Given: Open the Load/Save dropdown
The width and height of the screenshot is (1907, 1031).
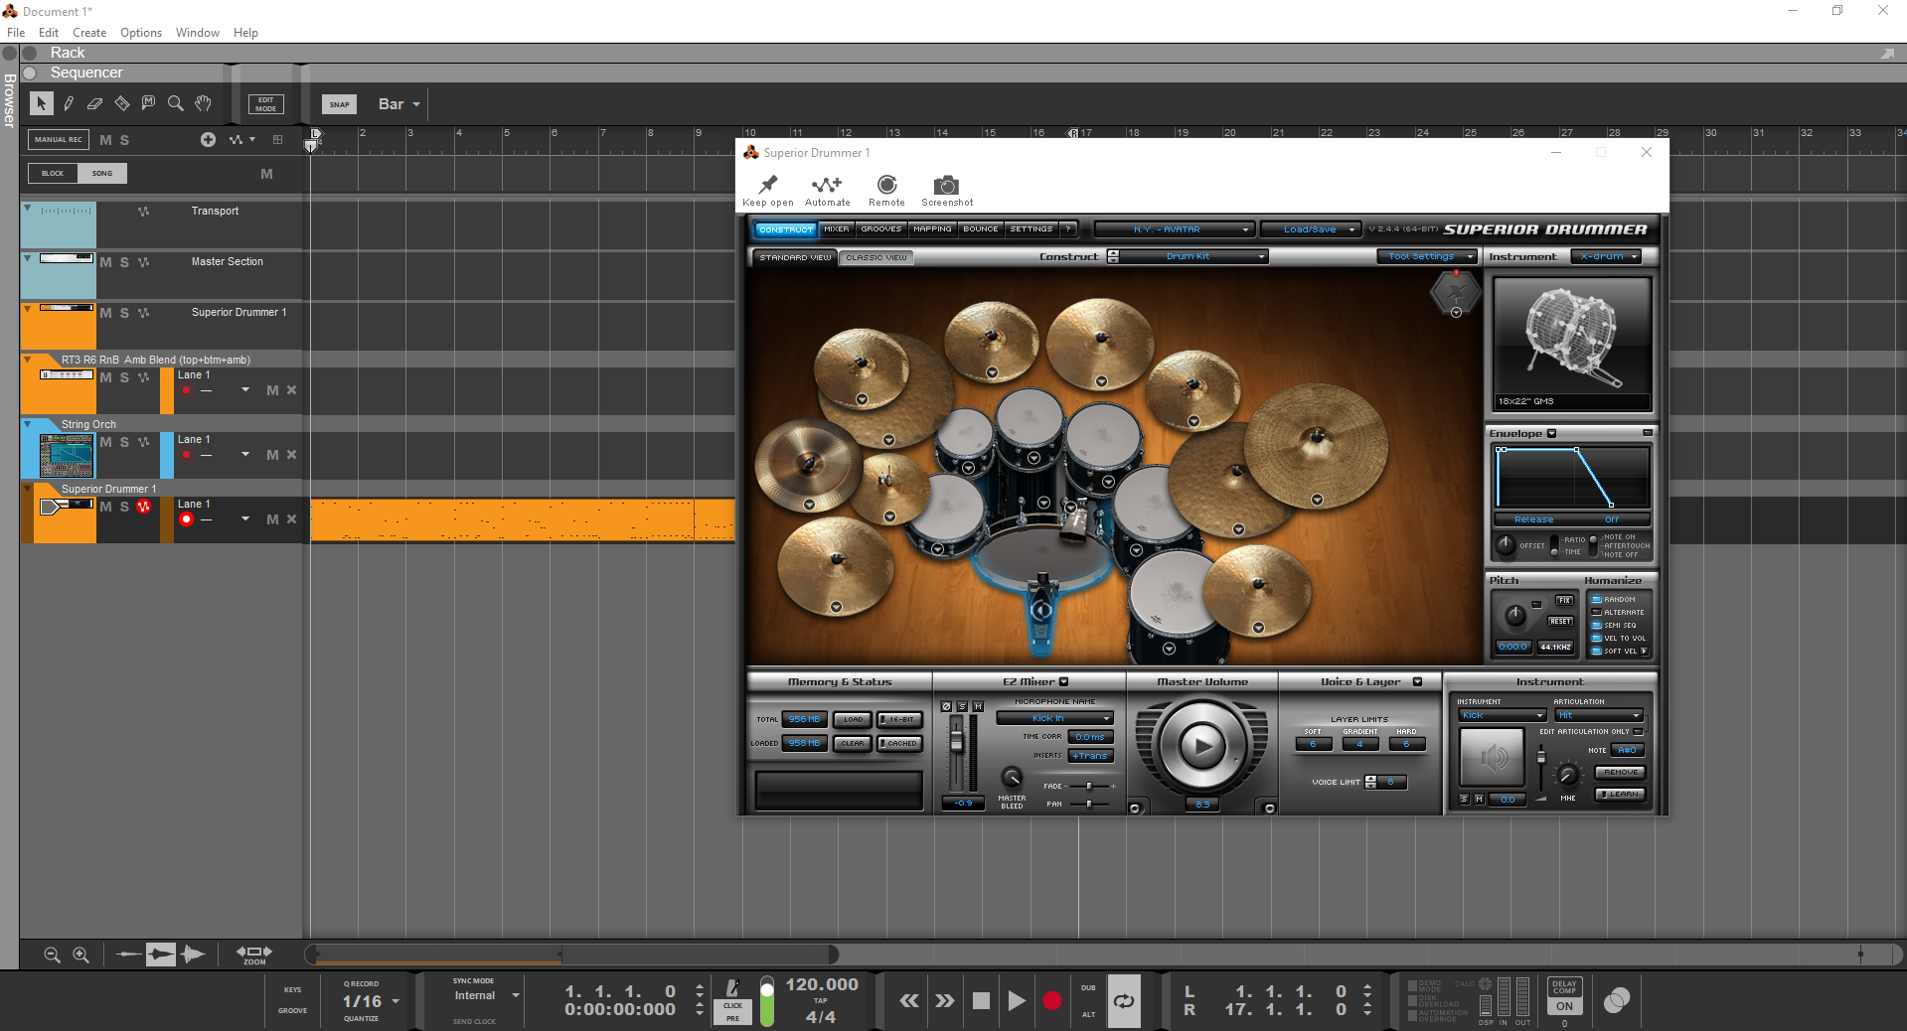Looking at the screenshot, I should point(1312,229).
